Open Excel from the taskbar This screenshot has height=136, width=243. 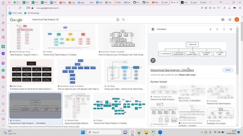[153, 132]
